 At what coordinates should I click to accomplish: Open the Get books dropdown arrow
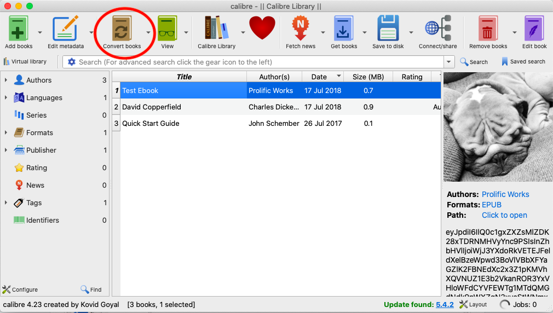pos(364,32)
